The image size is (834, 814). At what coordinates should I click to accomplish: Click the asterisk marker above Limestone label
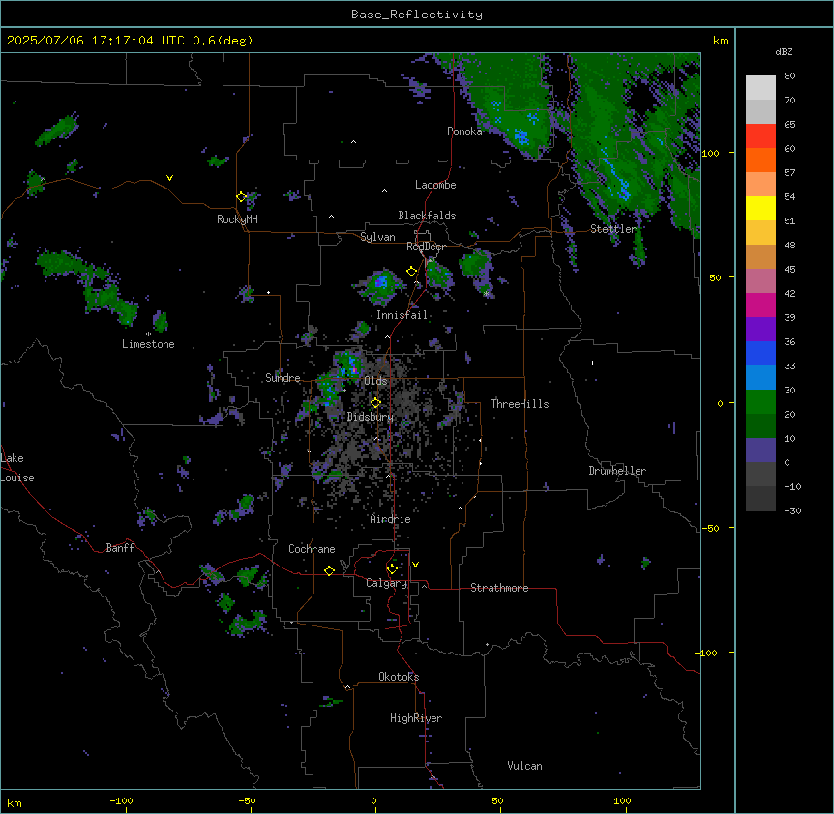pos(148,334)
